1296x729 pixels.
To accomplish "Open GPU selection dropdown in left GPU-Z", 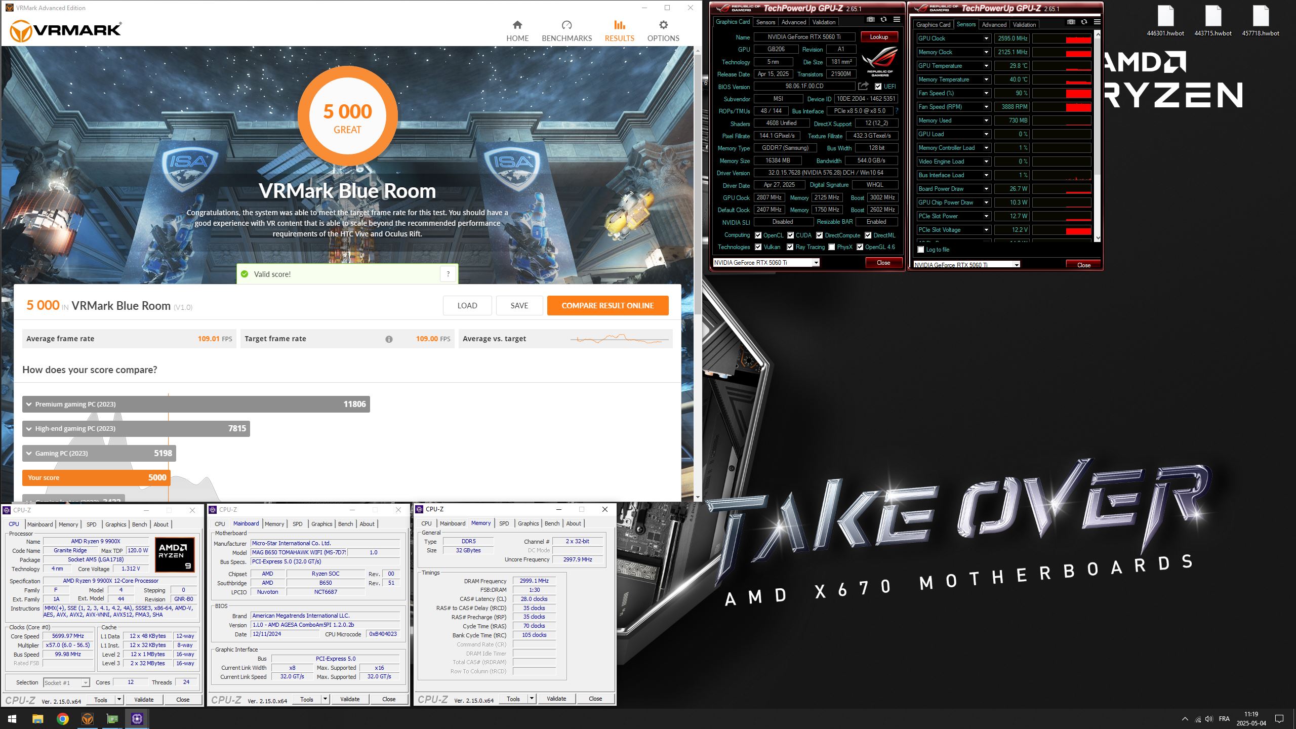I will click(816, 263).
